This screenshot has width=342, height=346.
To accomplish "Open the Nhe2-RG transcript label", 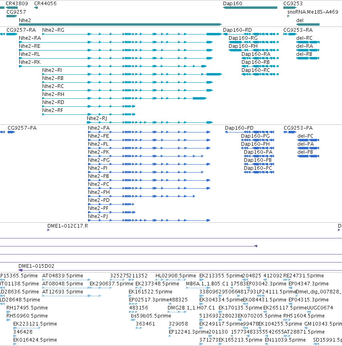I will (x=53, y=30).
